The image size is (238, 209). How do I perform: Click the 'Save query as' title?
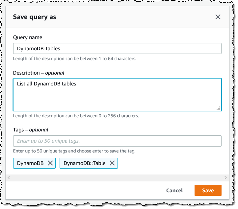[35, 17]
